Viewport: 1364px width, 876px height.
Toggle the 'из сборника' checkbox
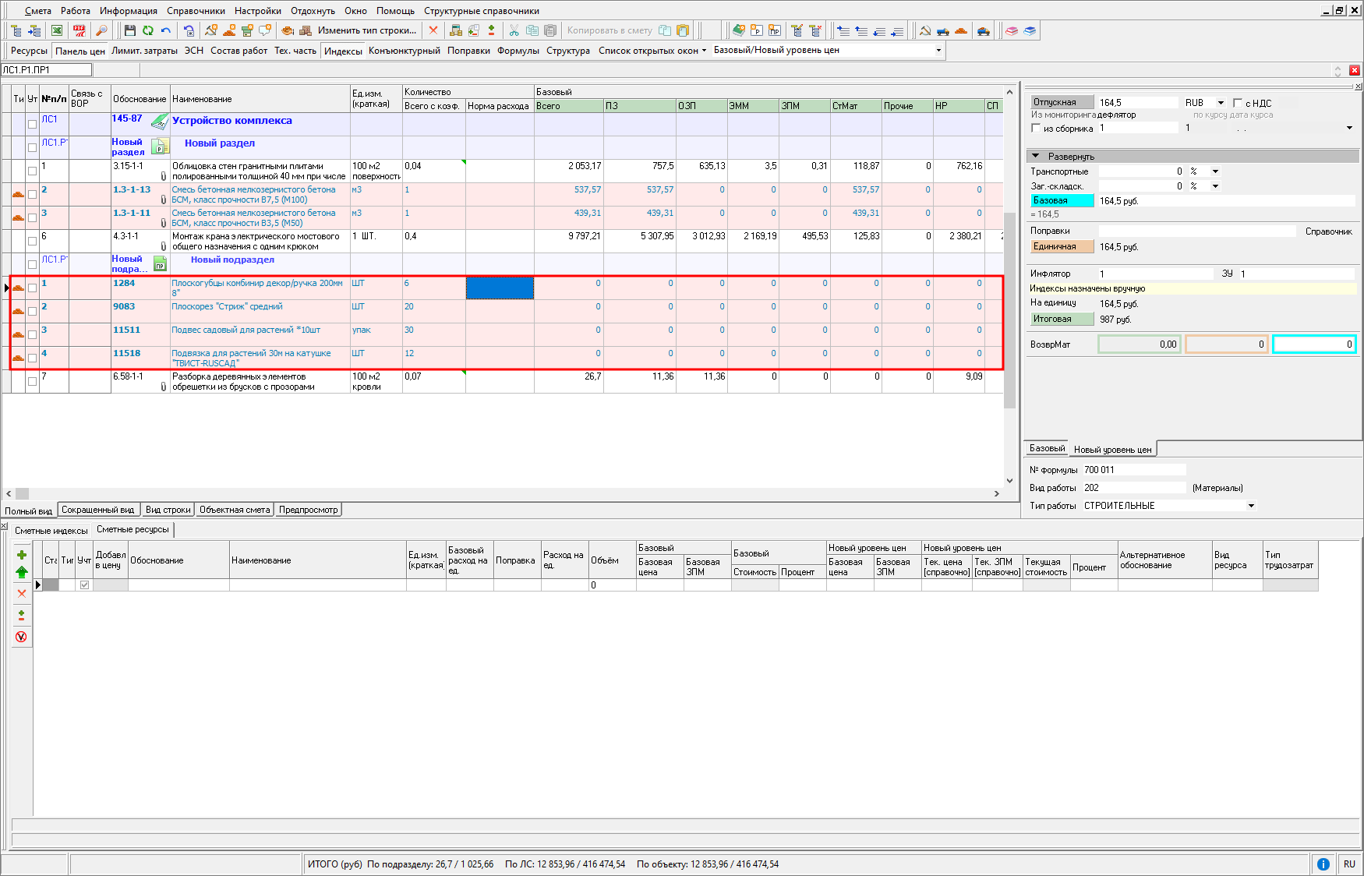[x=1036, y=128]
